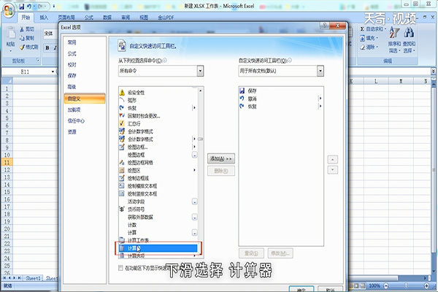Open the Office button menu
Image resolution: width=438 pixels, height=292 pixels.
click(x=8, y=10)
